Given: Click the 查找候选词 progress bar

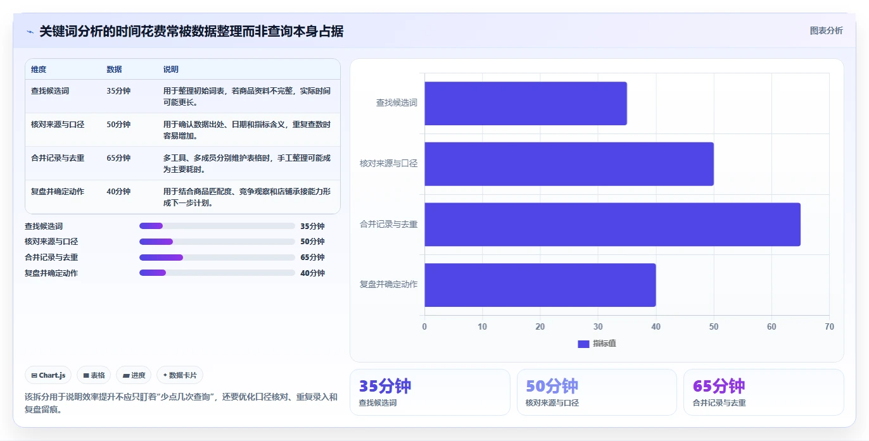Looking at the screenshot, I should click(x=217, y=226).
